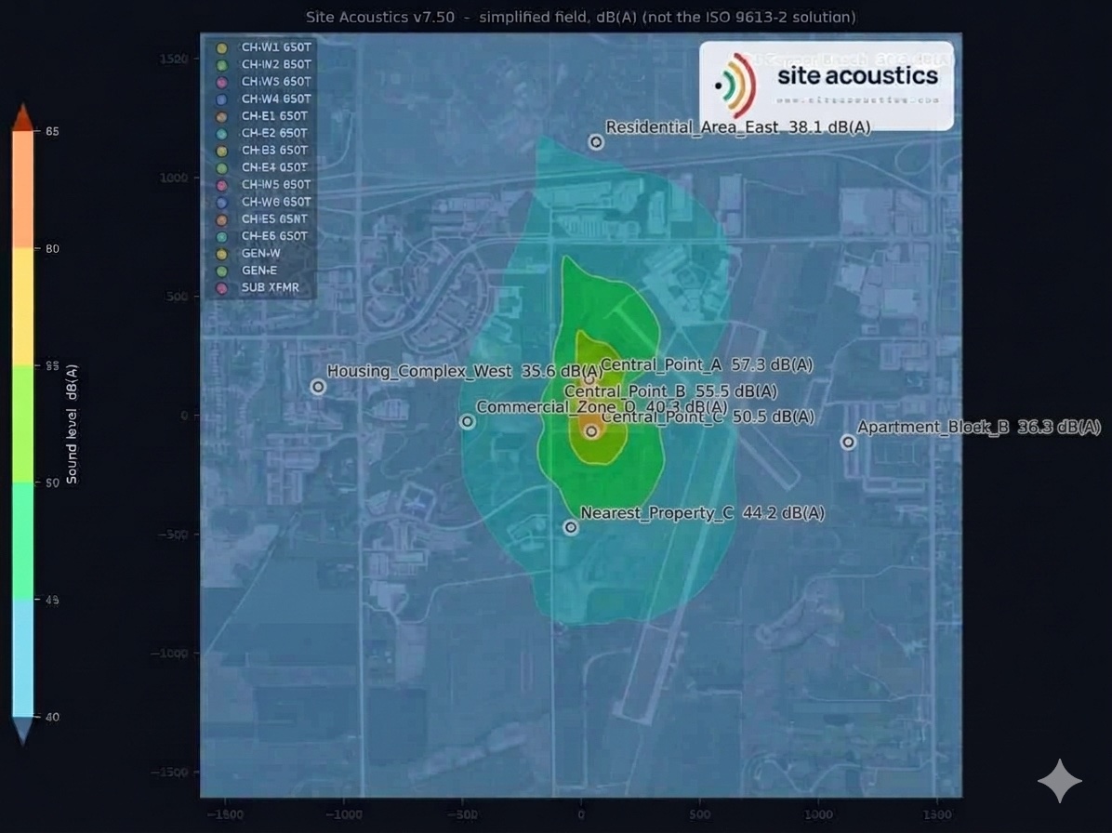Click the Nearest_Property_C 44.2 dB(A) label
The image size is (1112, 833).
(x=702, y=513)
